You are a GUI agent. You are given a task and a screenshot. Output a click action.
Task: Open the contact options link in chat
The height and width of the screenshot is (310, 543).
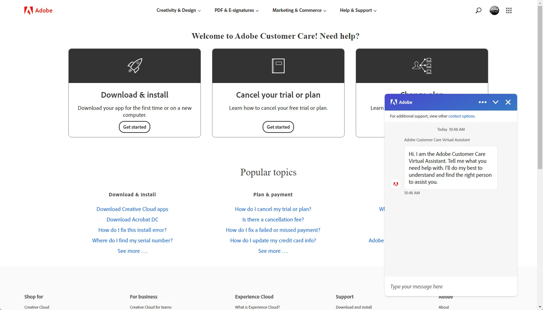[461, 116]
